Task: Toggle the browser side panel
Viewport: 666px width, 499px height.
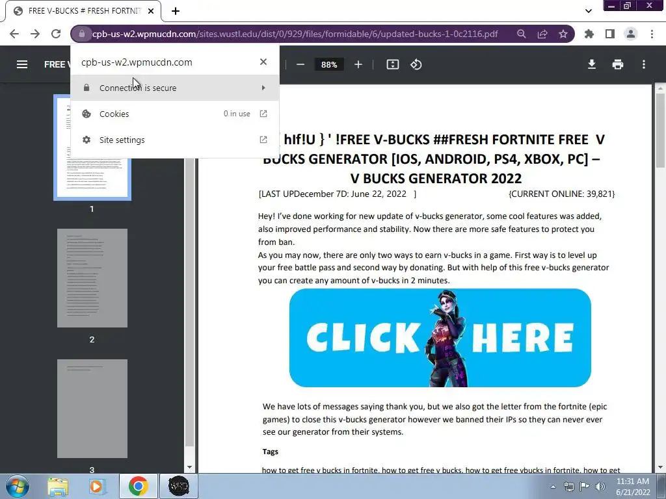Action: (x=610, y=34)
